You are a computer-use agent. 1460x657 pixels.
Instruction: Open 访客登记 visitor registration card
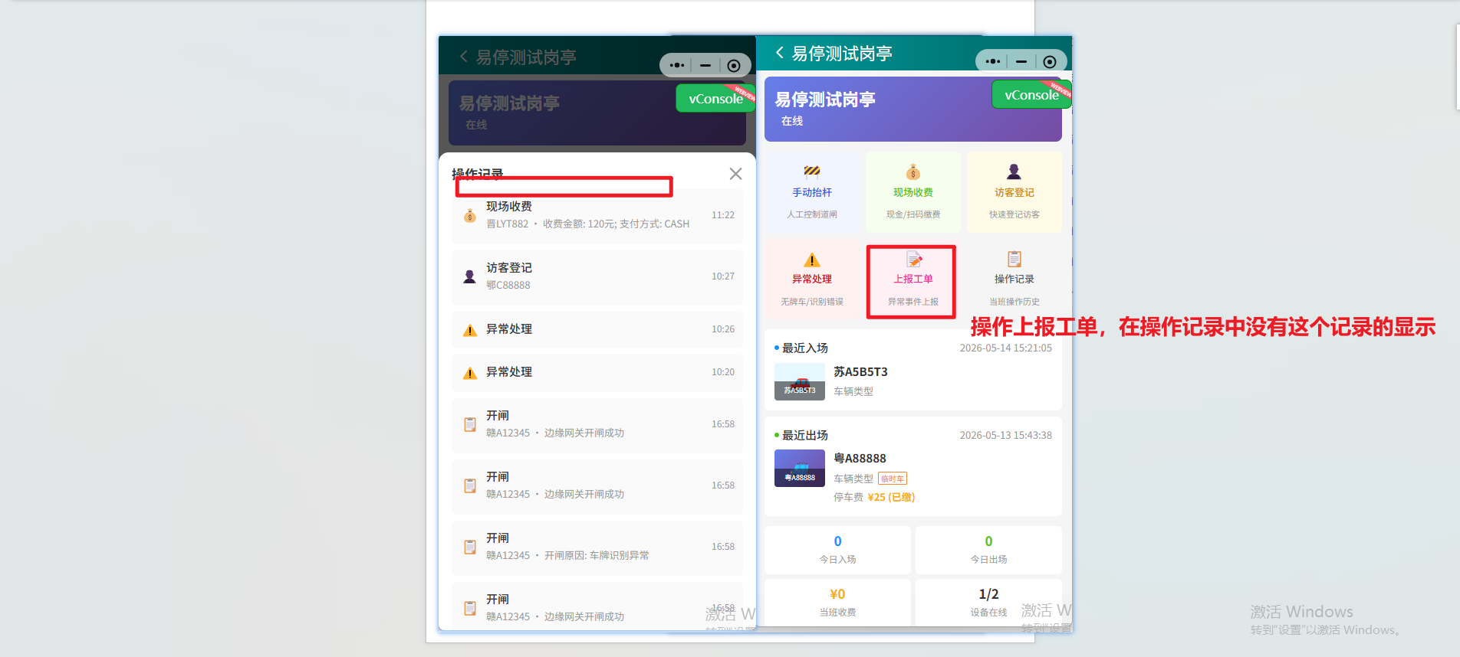tap(1014, 192)
